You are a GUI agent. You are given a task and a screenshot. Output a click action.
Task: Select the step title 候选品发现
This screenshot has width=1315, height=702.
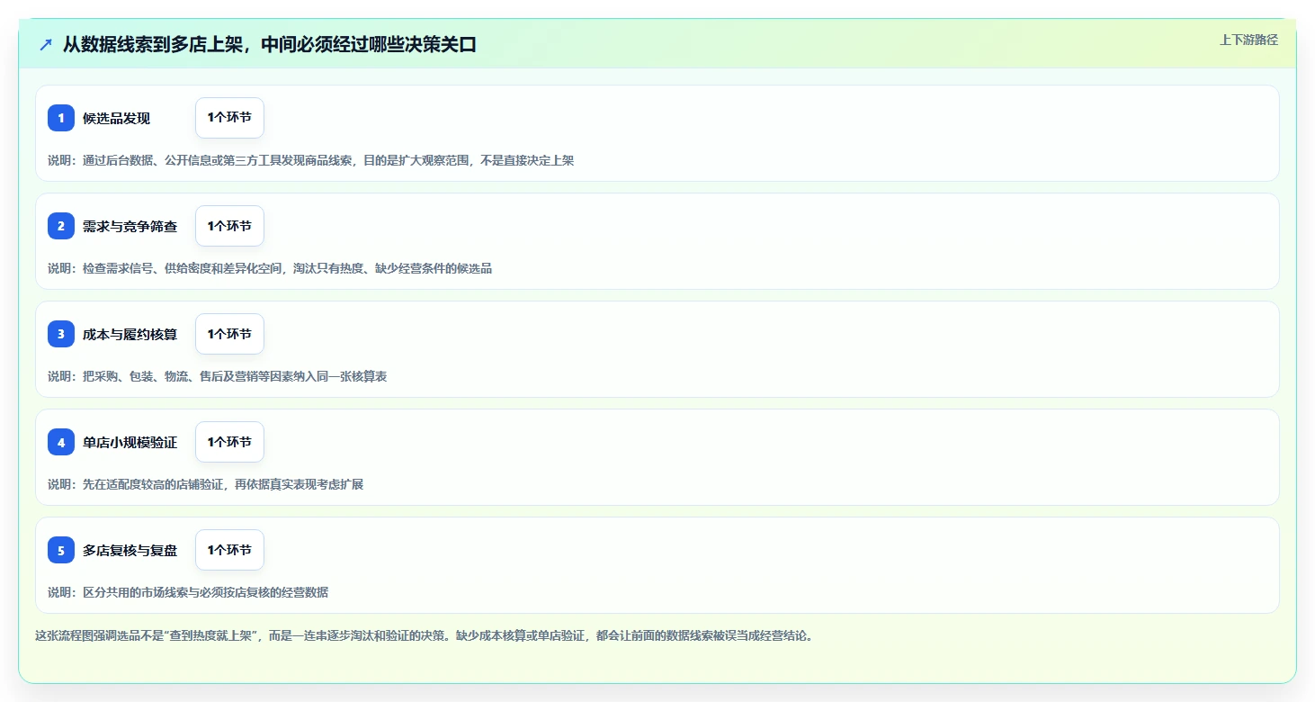click(116, 119)
